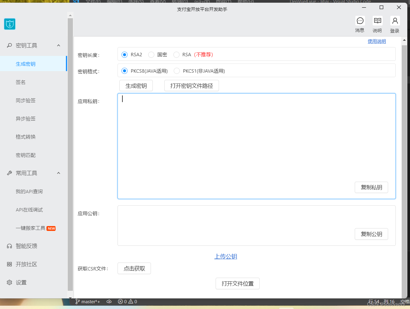Click the 常用工具 wrench icon
The width and height of the screenshot is (410, 309).
click(x=9, y=173)
